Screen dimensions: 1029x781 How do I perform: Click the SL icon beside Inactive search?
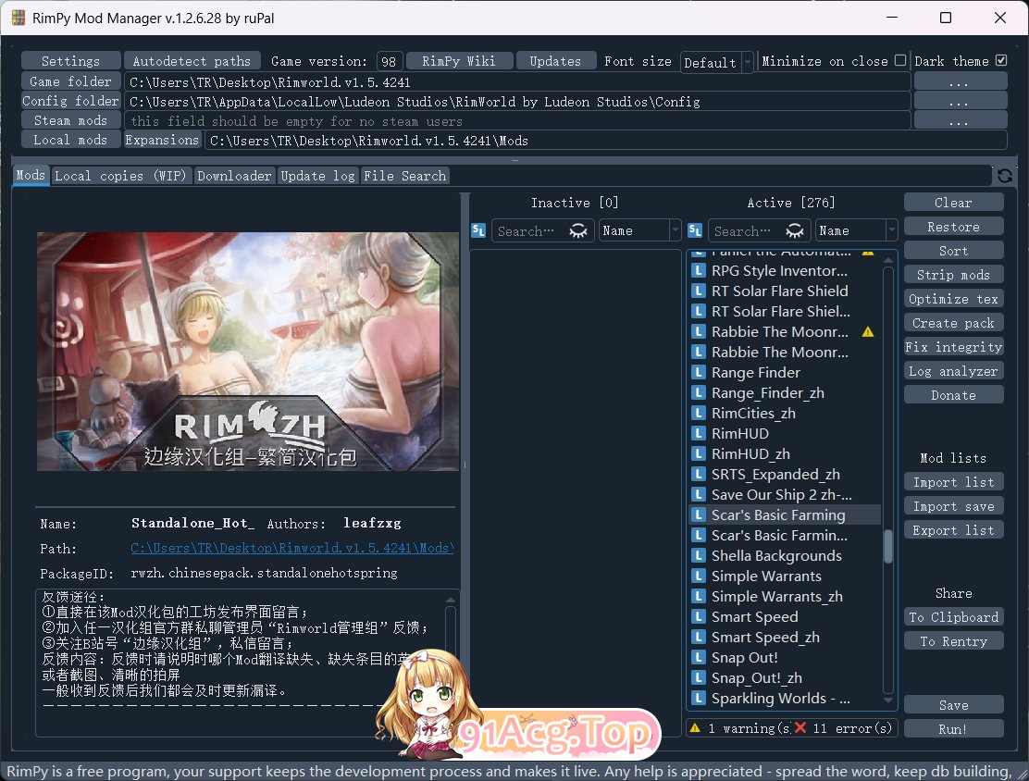click(x=478, y=230)
